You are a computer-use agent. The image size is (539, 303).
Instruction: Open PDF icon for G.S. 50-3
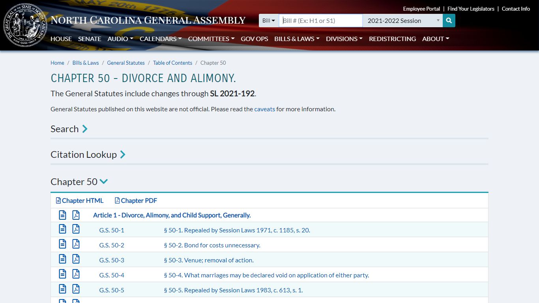(x=76, y=259)
